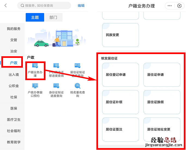The width and height of the screenshot is (186, 150).
Task: Select 我的服务 in the sidebar
Action: click(14, 29)
